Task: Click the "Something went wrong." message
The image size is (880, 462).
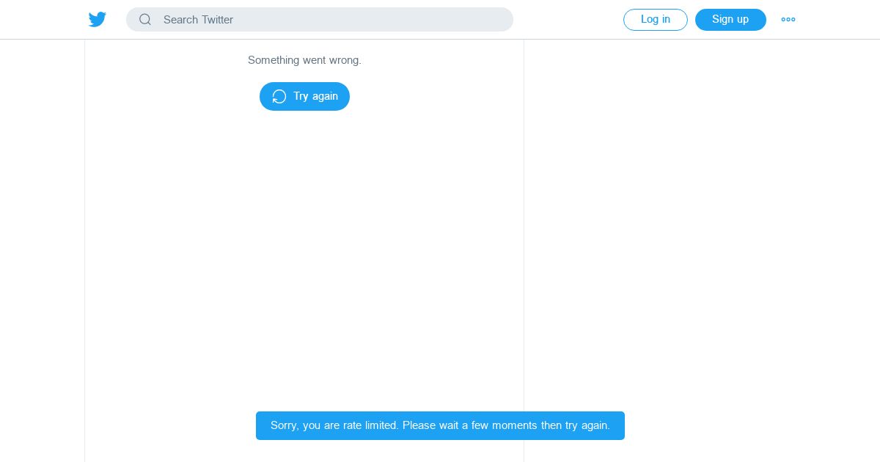Action: 304,60
